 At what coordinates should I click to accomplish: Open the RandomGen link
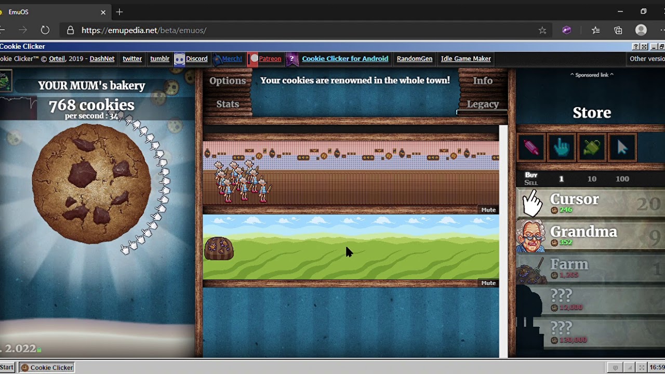(415, 59)
